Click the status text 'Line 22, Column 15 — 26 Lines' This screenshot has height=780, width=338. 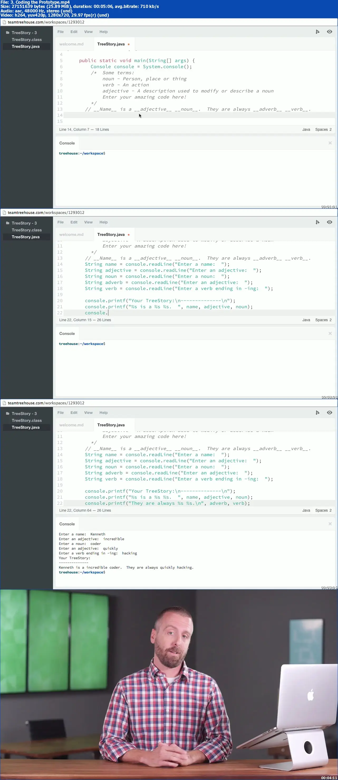pos(85,320)
